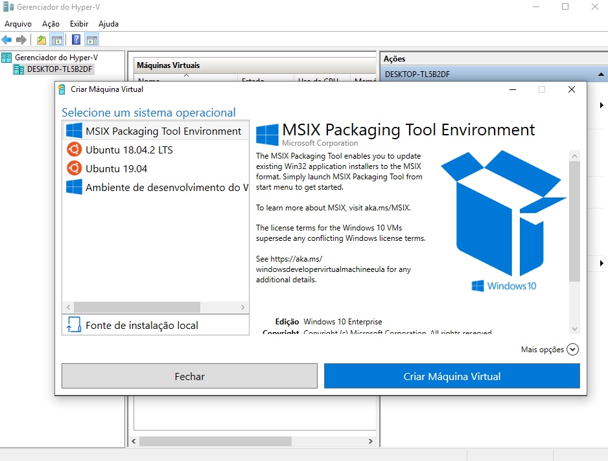
Task: Open the Ação menu
Action: tap(51, 24)
